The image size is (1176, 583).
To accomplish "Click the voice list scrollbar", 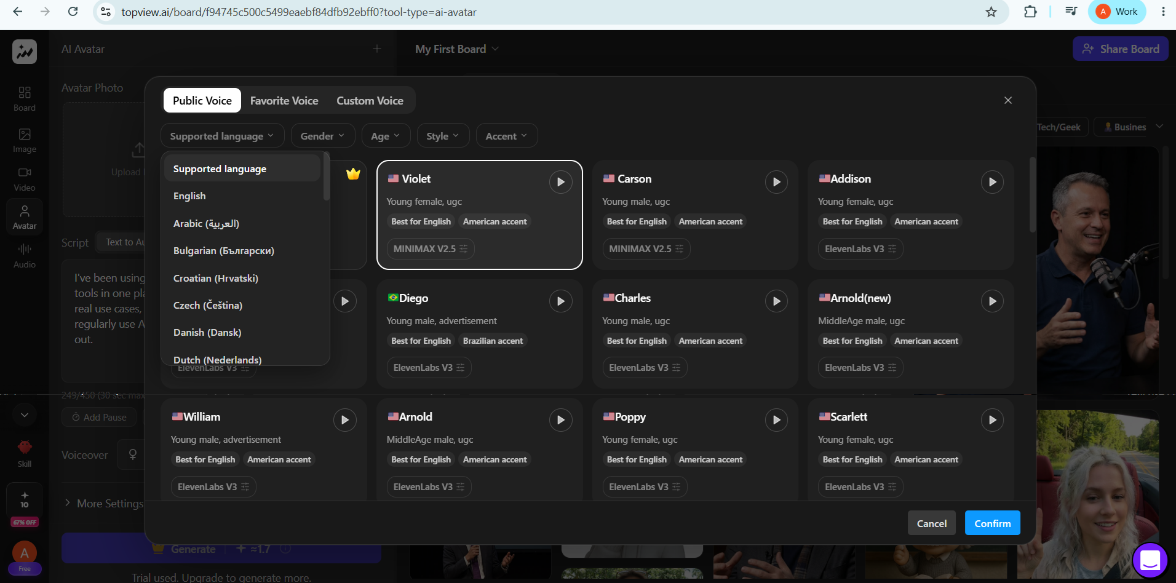I will pos(1032,194).
